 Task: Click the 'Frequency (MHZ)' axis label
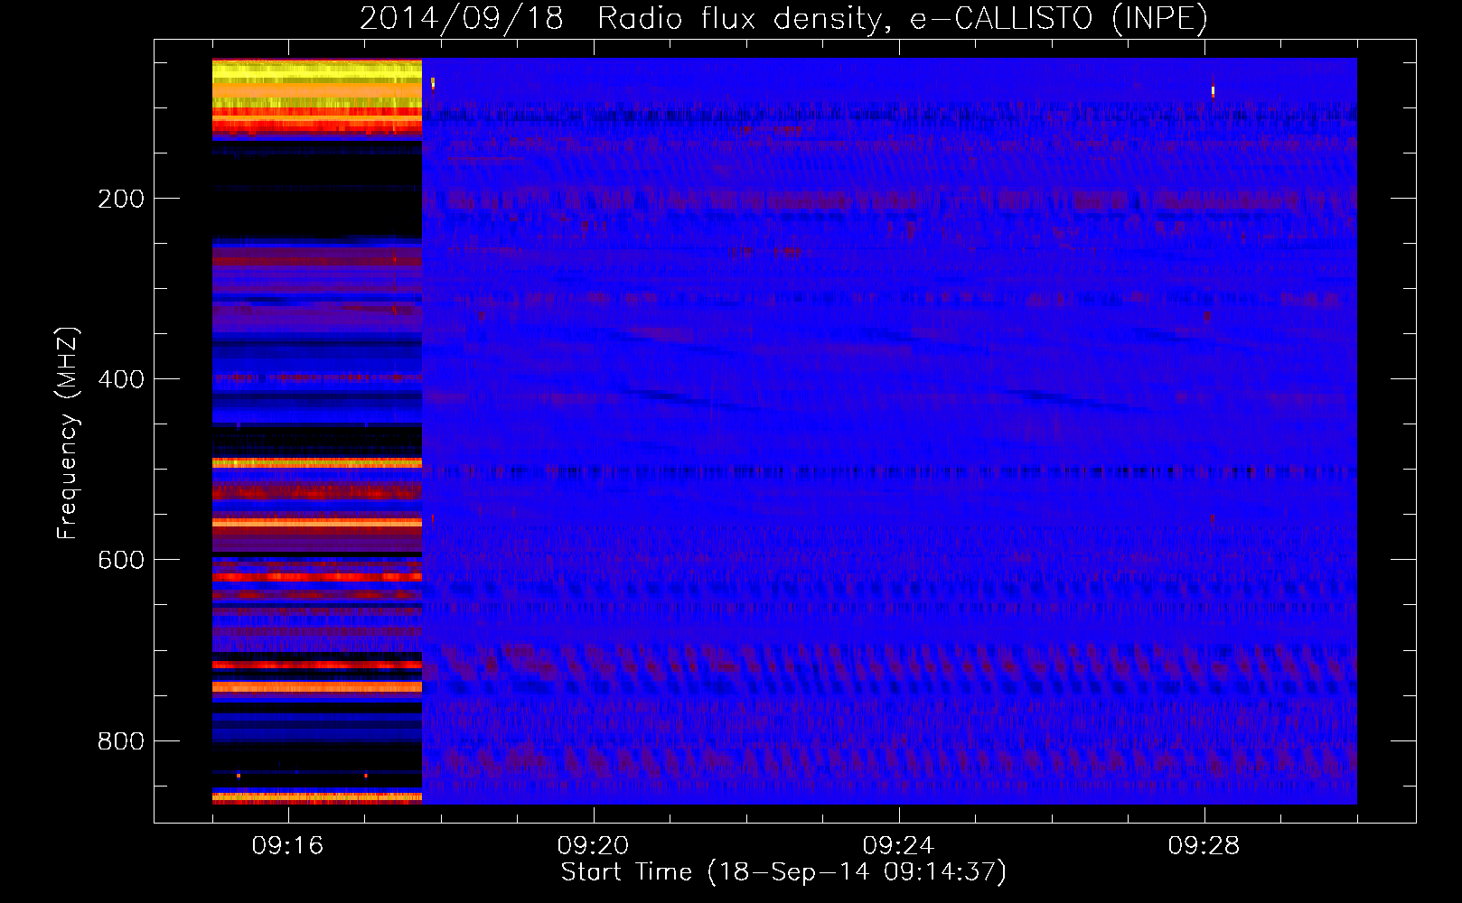pyautogui.click(x=67, y=433)
